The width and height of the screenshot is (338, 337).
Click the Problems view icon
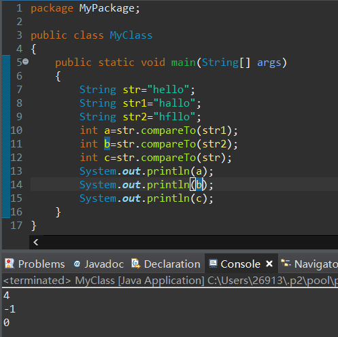click(10, 264)
